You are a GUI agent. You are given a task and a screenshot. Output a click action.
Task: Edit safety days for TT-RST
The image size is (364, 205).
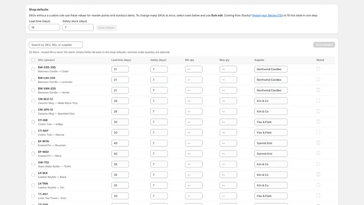pos(159,196)
